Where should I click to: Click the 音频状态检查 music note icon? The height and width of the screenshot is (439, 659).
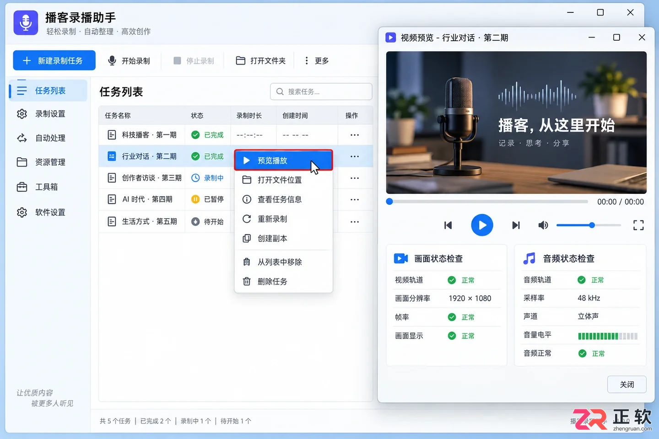click(529, 258)
